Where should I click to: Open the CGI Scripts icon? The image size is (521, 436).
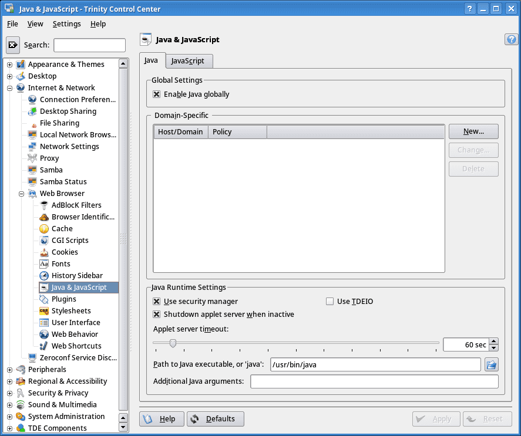click(x=44, y=240)
